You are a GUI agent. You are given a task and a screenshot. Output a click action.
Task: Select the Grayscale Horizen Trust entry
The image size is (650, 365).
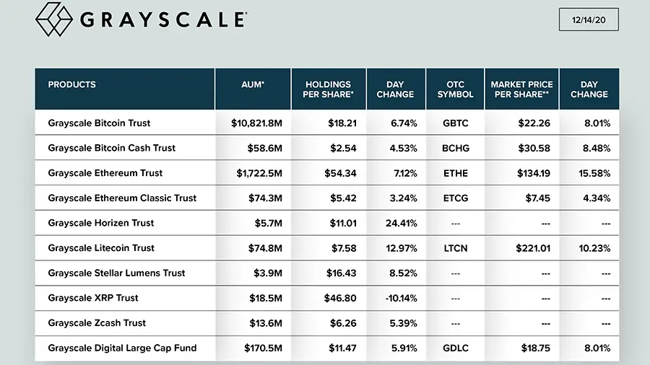point(101,223)
